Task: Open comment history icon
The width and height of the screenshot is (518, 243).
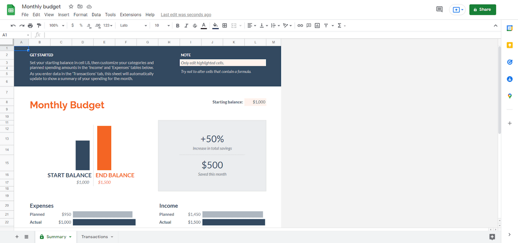Action: [x=440, y=9]
